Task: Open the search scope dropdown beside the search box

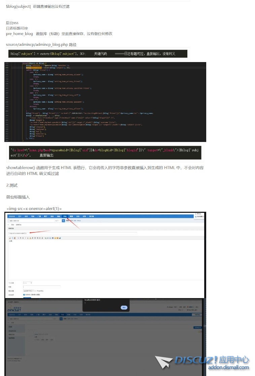Action: click(58, 221)
